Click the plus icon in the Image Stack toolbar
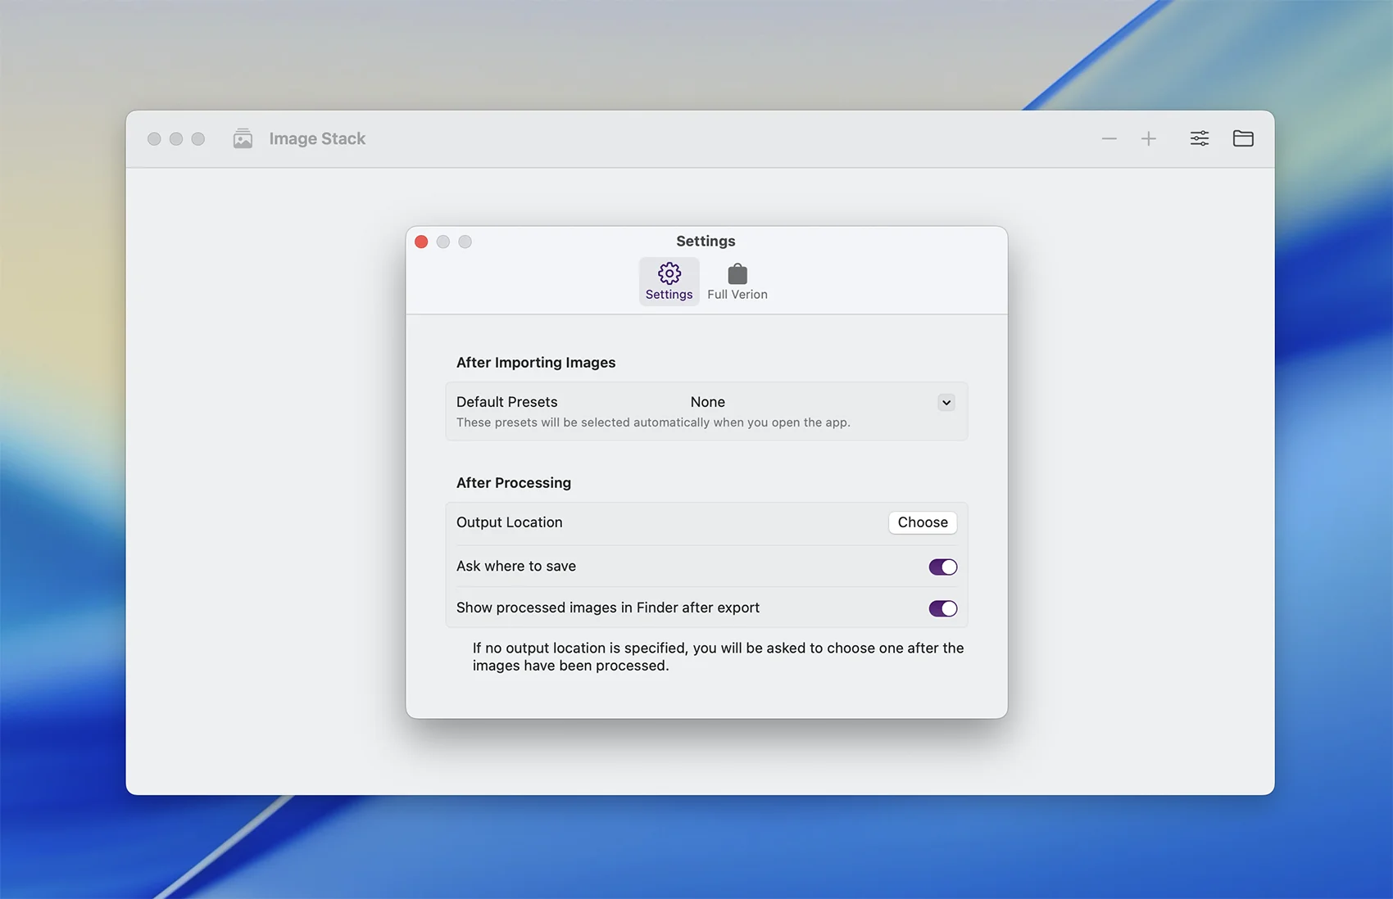This screenshot has height=899, width=1393. coord(1149,139)
